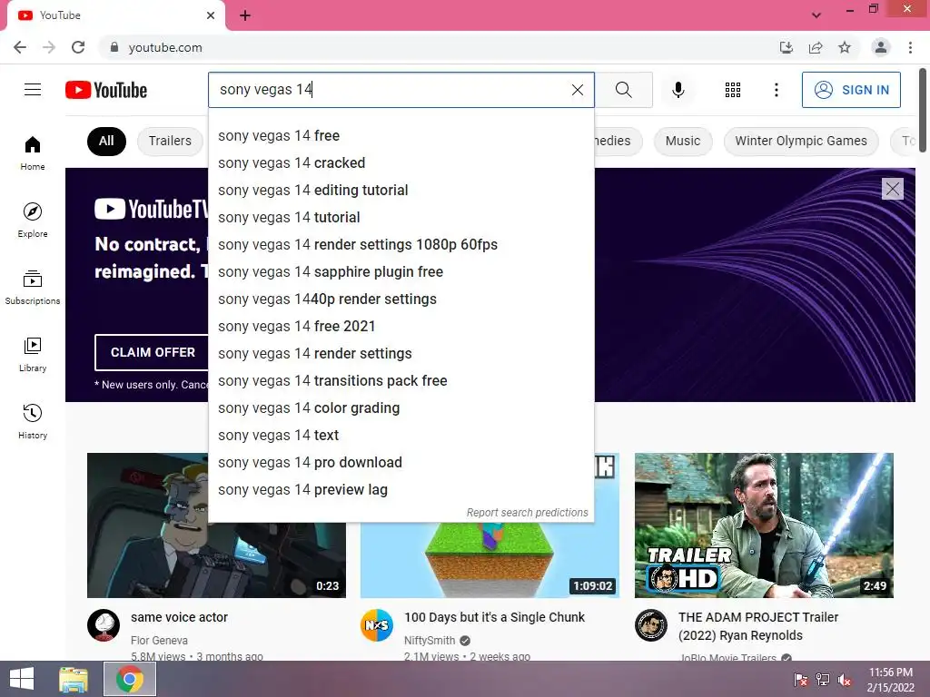The height and width of the screenshot is (697, 930).
Task: Click Report search predictions link
Action: [x=528, y=513]
